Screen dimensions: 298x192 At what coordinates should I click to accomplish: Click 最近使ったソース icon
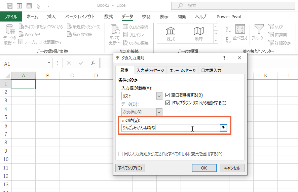(69, 27)
